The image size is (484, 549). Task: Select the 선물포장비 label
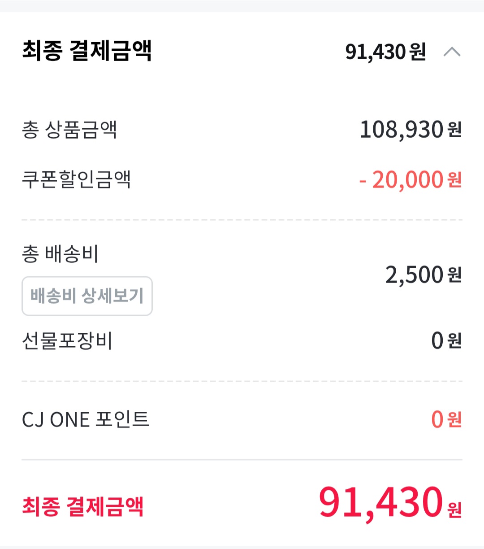(67, 341)
